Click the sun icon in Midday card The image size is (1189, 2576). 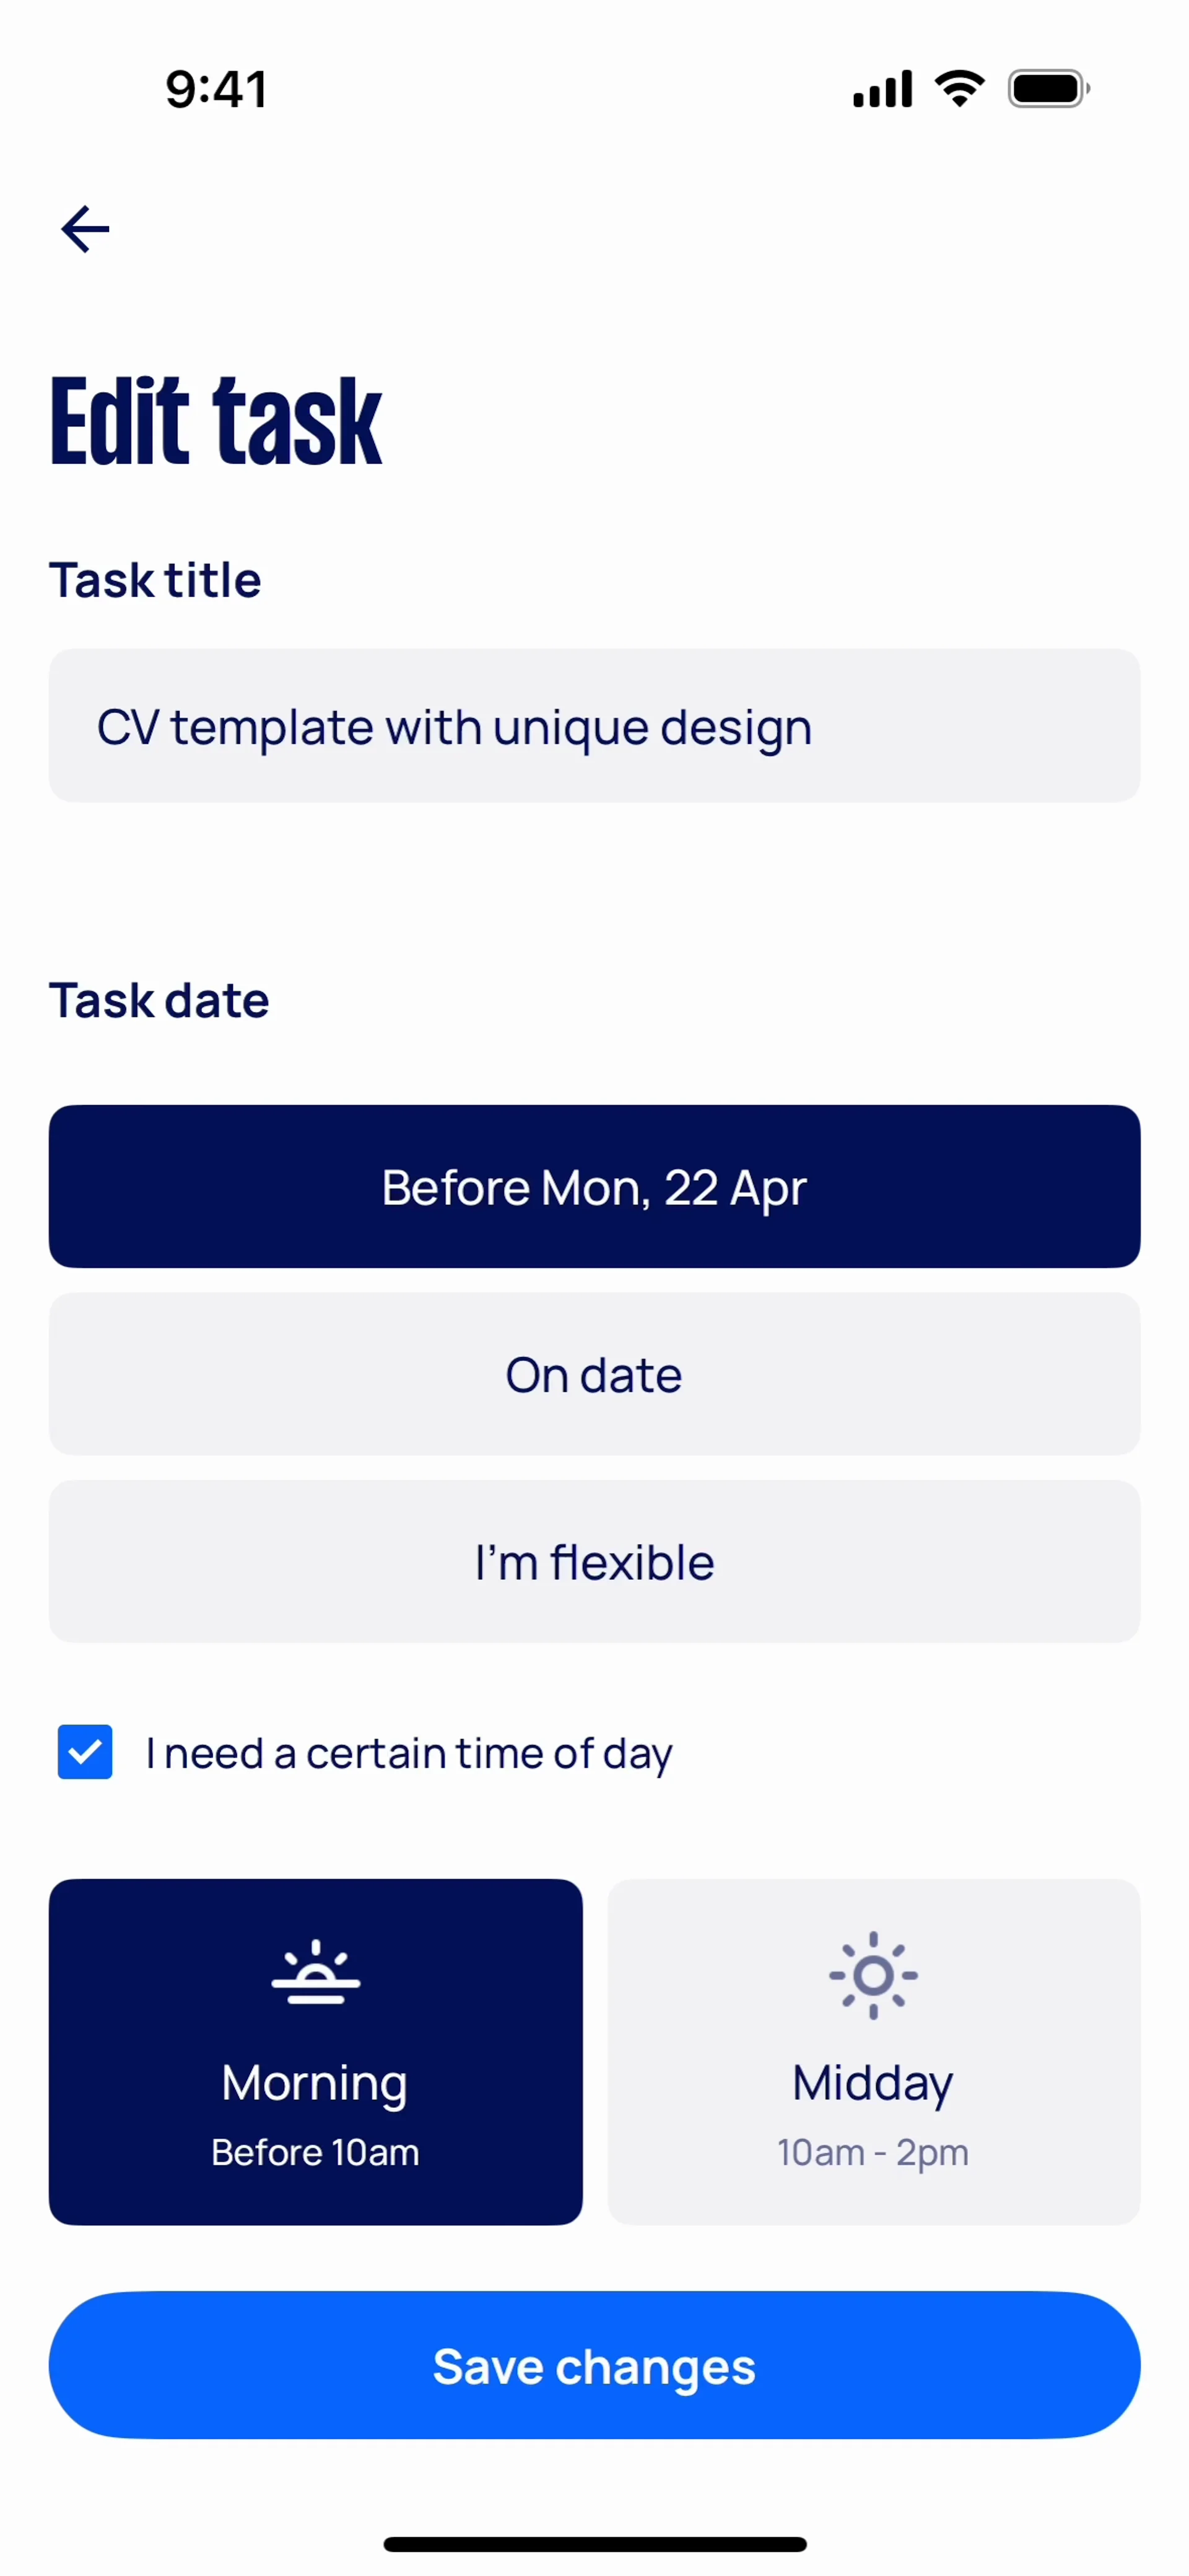[873, 1975]
